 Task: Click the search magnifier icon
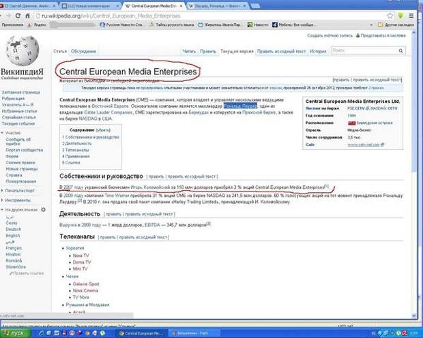coord(400,50)
